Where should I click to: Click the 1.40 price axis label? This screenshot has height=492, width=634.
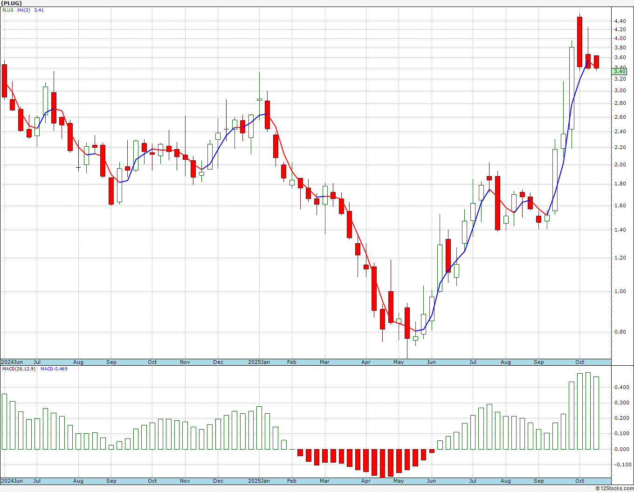click(620, 230)
